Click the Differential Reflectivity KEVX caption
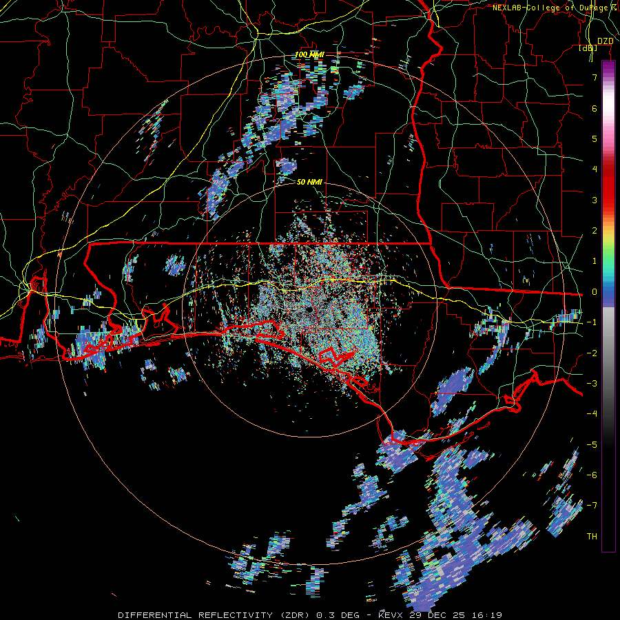This screenshot has height=620, width=620. point(310,615)
